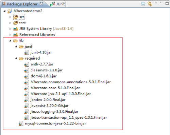Click the jboss-transaction-api jar icon
Screen dimensions: 170x135
coord(27,118)
